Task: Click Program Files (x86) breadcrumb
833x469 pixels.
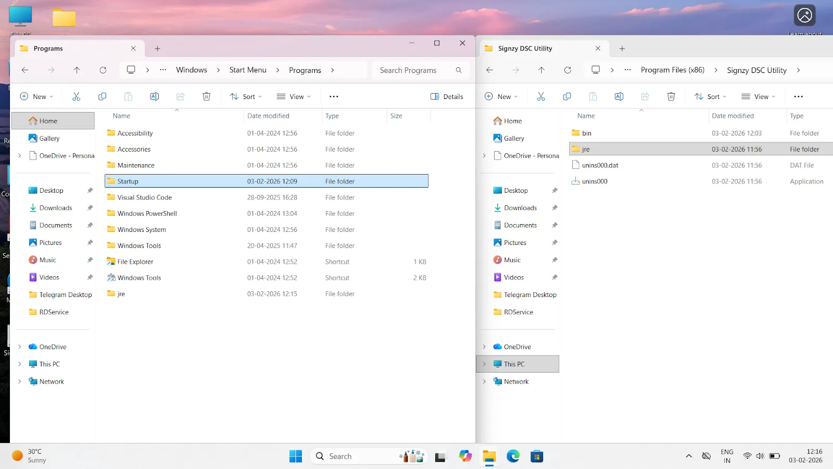Action: coord(673,70)
